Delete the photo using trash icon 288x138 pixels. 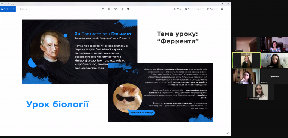(x=109, y=9)
